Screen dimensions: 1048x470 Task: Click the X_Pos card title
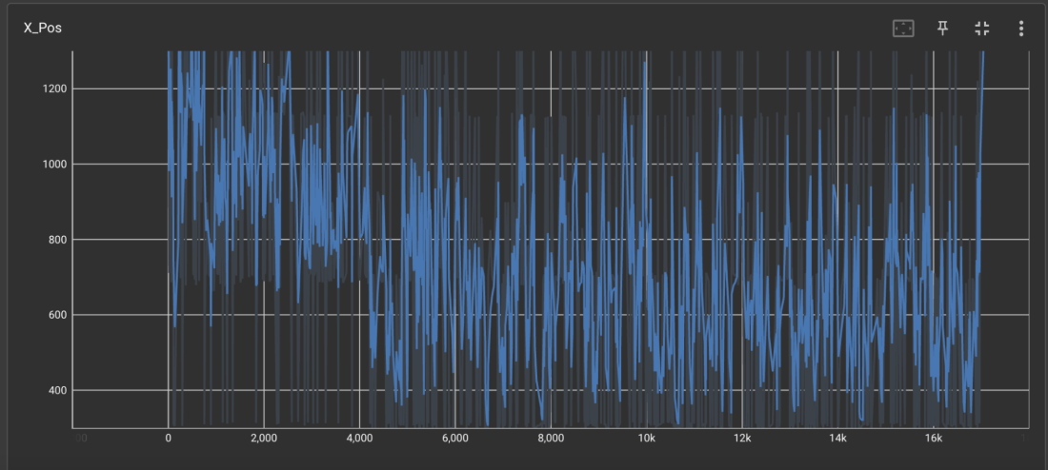(43, 29)
